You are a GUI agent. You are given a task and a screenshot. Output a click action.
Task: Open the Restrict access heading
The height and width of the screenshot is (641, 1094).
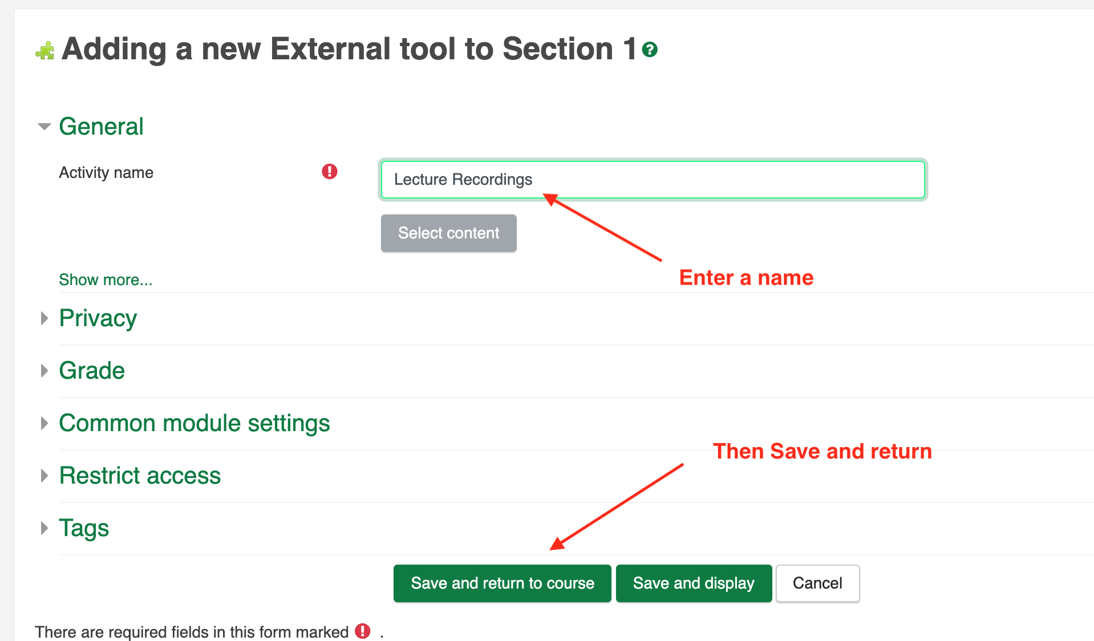pyautogui.click(x=140, y=476)
